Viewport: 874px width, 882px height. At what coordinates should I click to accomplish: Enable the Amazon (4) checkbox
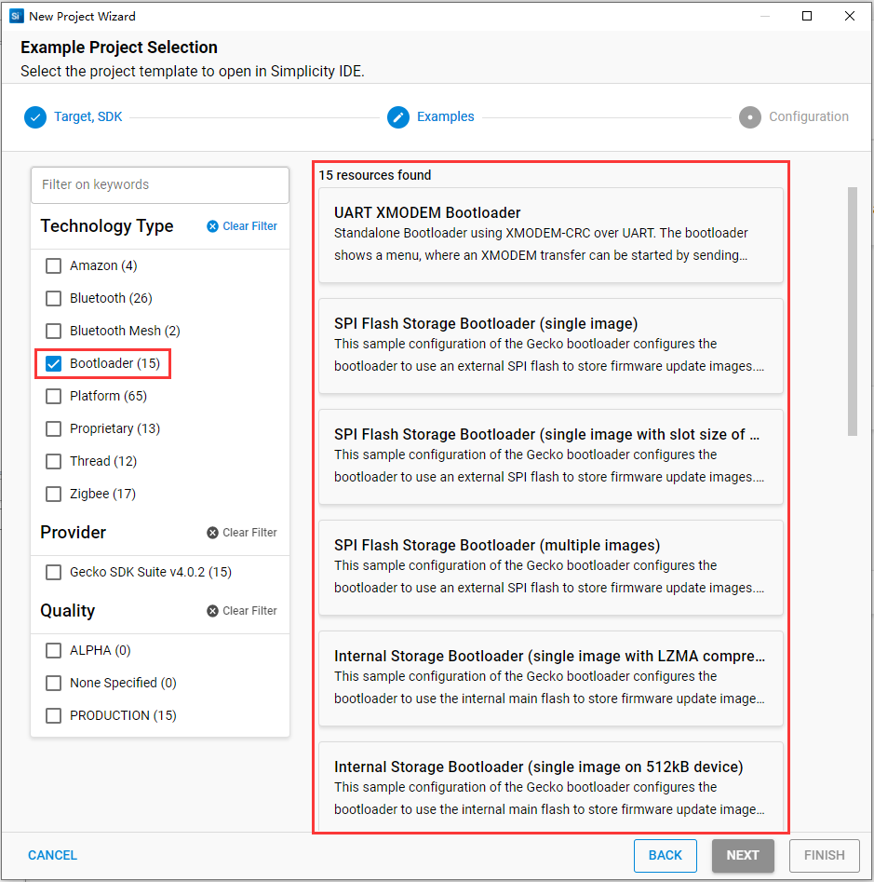[x=53, y=265]
